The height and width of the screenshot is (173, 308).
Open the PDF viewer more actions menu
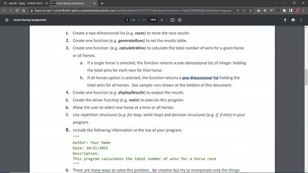click(301, 20)
